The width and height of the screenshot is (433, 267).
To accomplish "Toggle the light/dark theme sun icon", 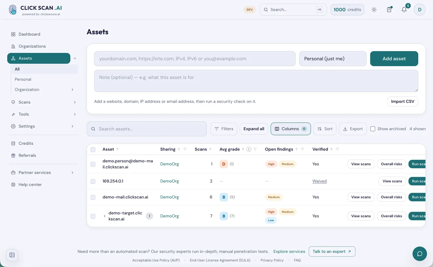I will (x=374, y=10).
